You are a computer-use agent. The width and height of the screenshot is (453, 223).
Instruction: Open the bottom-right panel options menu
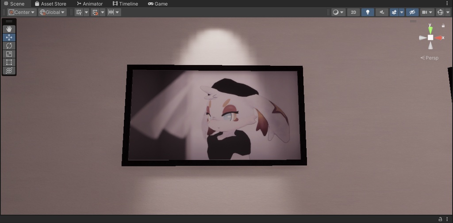pyautogui.click(x=447, y=219)
